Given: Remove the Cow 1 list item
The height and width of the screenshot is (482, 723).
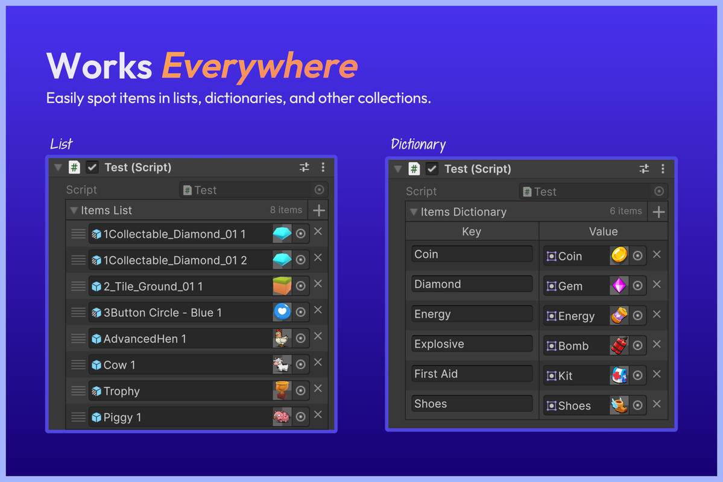Looking at the screenshot, I should 318,362.
